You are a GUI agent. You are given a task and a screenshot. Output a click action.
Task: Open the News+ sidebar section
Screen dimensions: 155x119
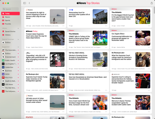point(11,17)
